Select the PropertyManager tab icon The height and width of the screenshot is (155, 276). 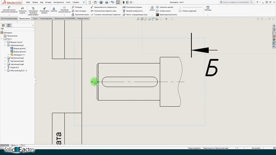click(x=9, y=25)
